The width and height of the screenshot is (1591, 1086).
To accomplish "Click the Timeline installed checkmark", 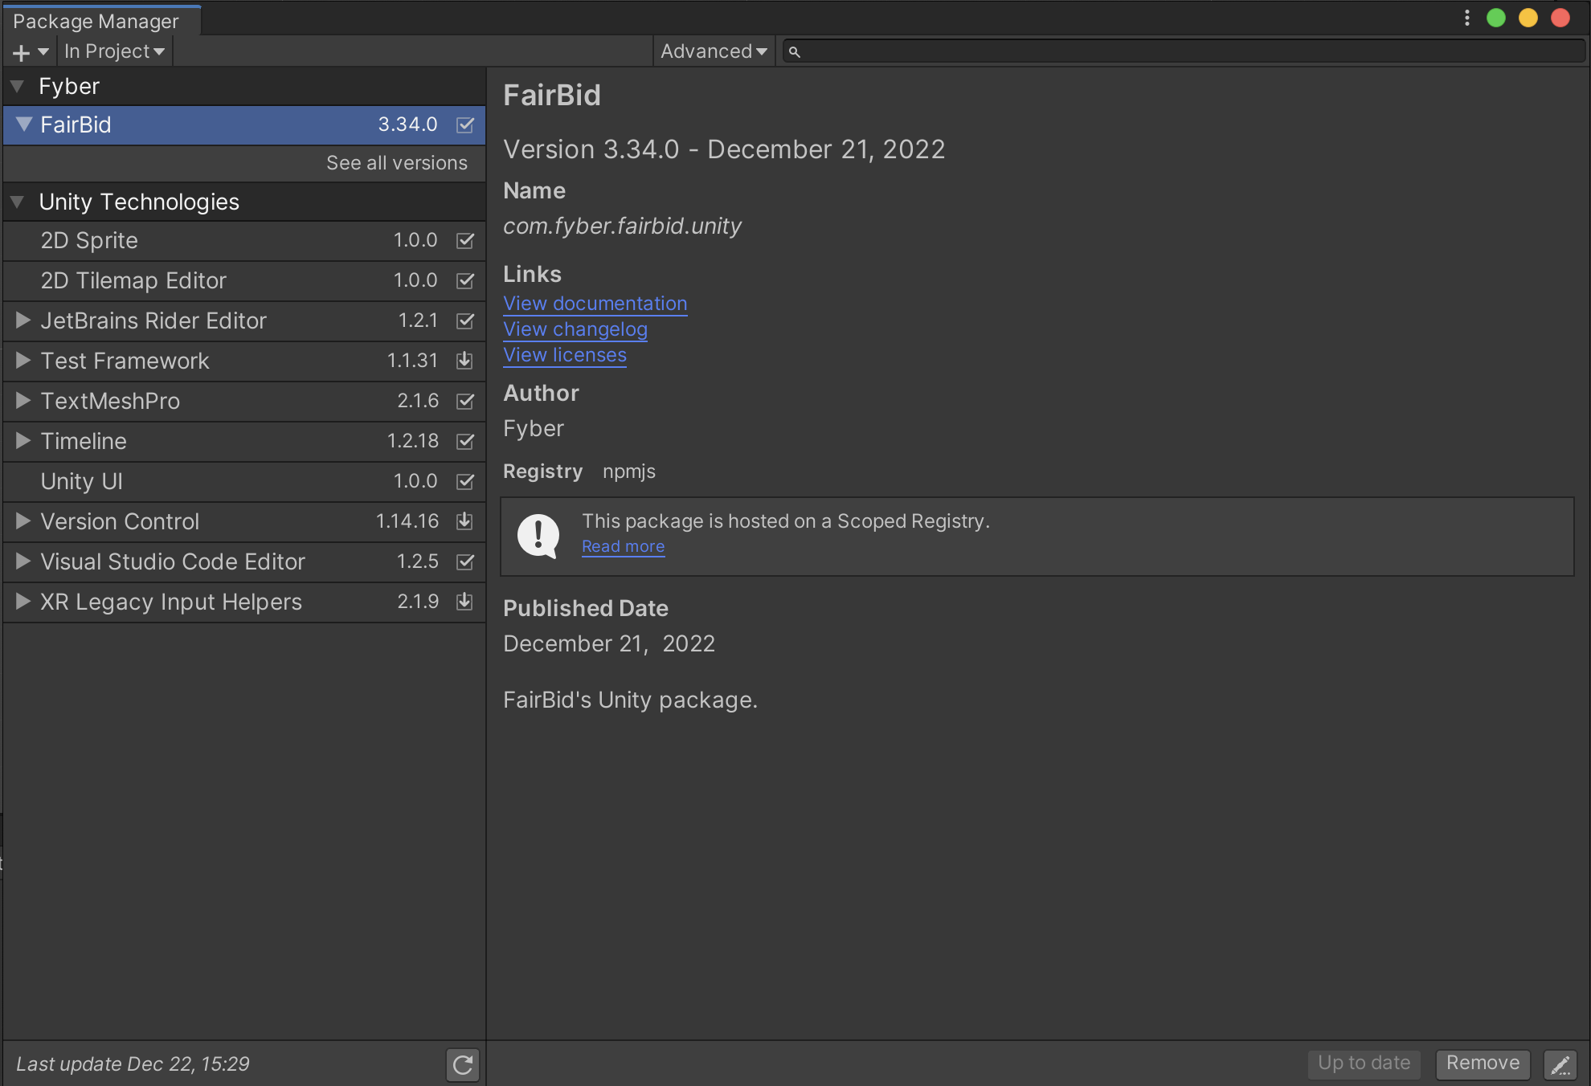I will point(465,442).
